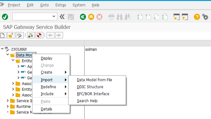This screenshot has height=119, width=211.
Task: Select Data Model from File
Action: tap(97, 80)
